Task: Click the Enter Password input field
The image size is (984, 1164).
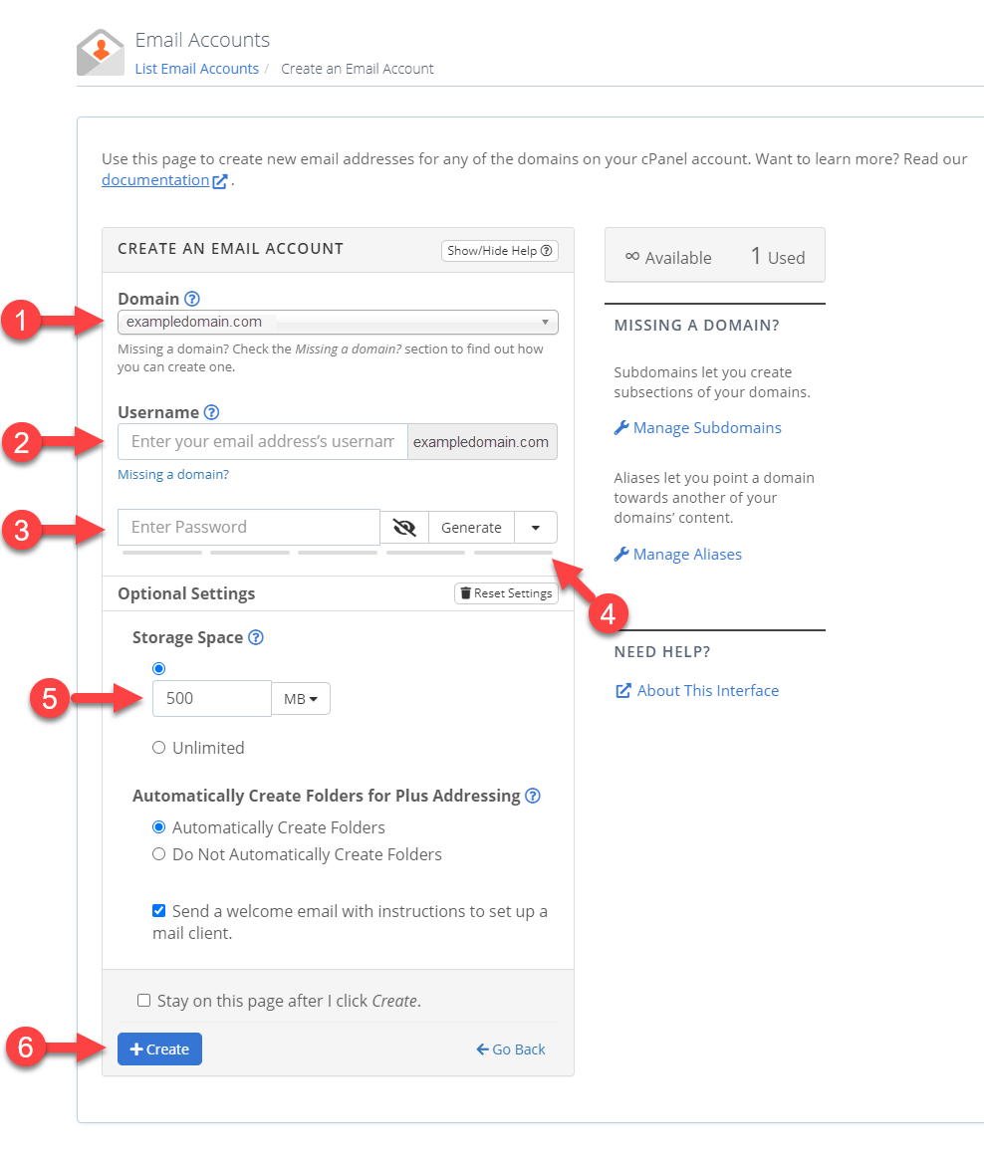Action: 248,527
